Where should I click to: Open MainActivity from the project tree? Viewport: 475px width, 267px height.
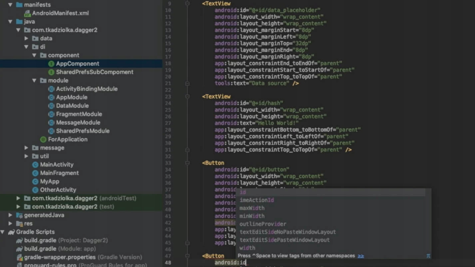point(57,165)
